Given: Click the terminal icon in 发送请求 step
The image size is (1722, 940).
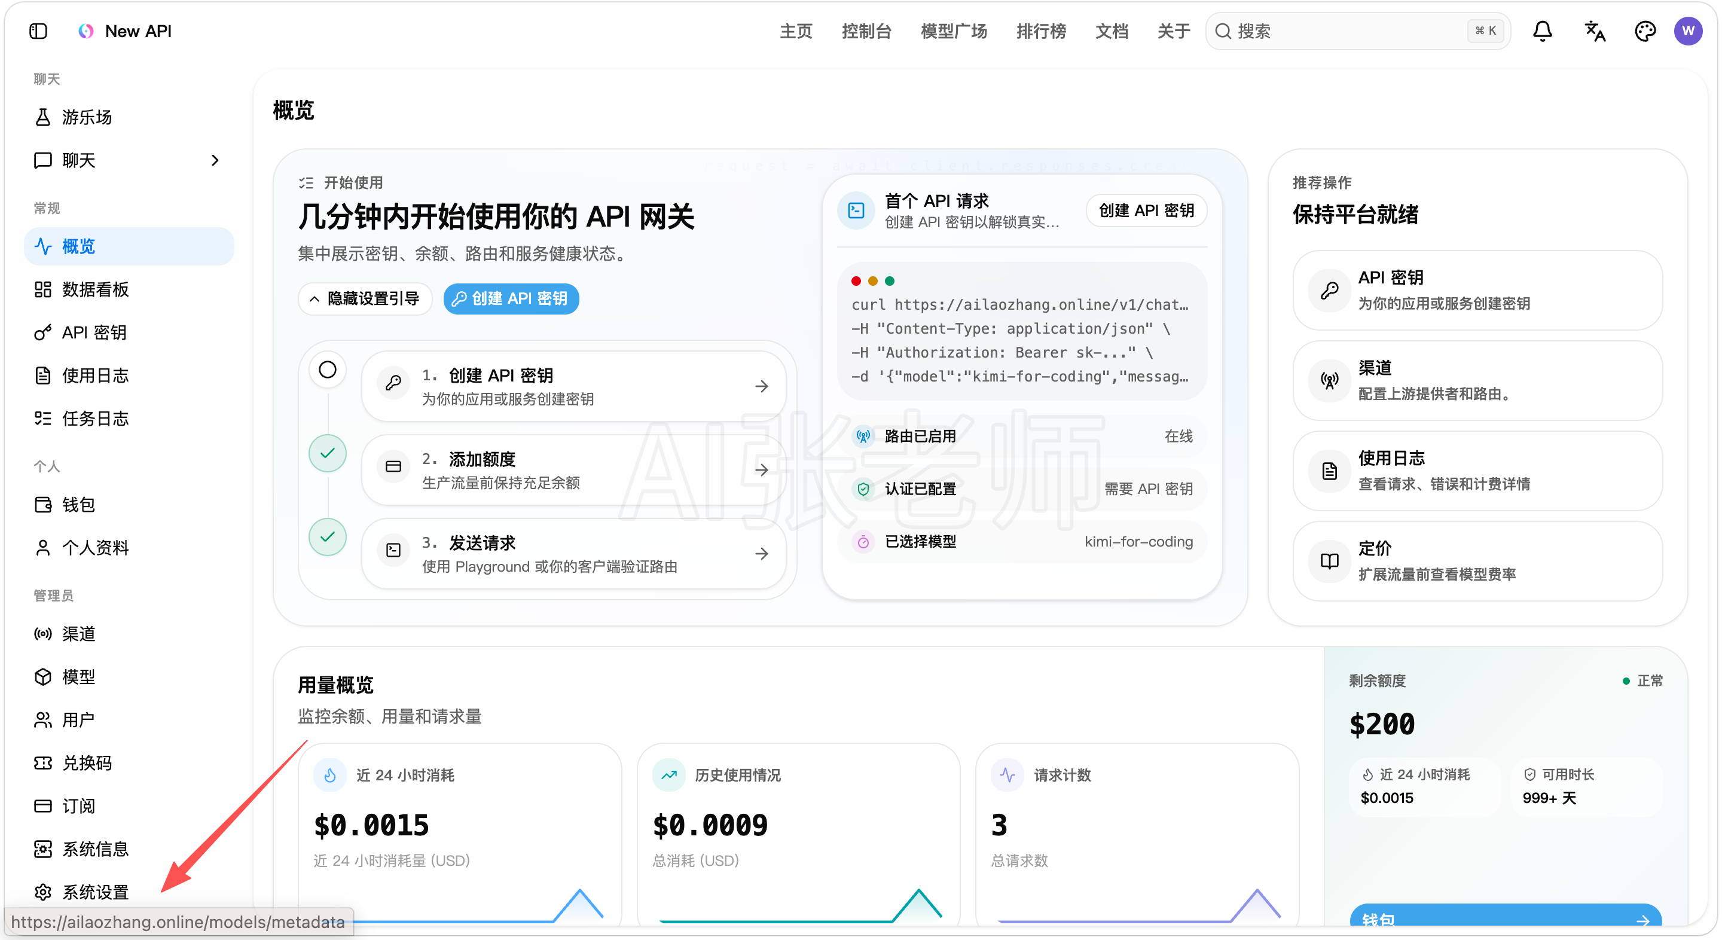Looking at the screenshot, I should 394,550.
